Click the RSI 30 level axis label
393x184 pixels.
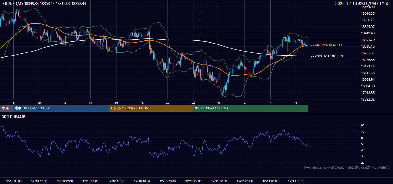pos(363,156)
